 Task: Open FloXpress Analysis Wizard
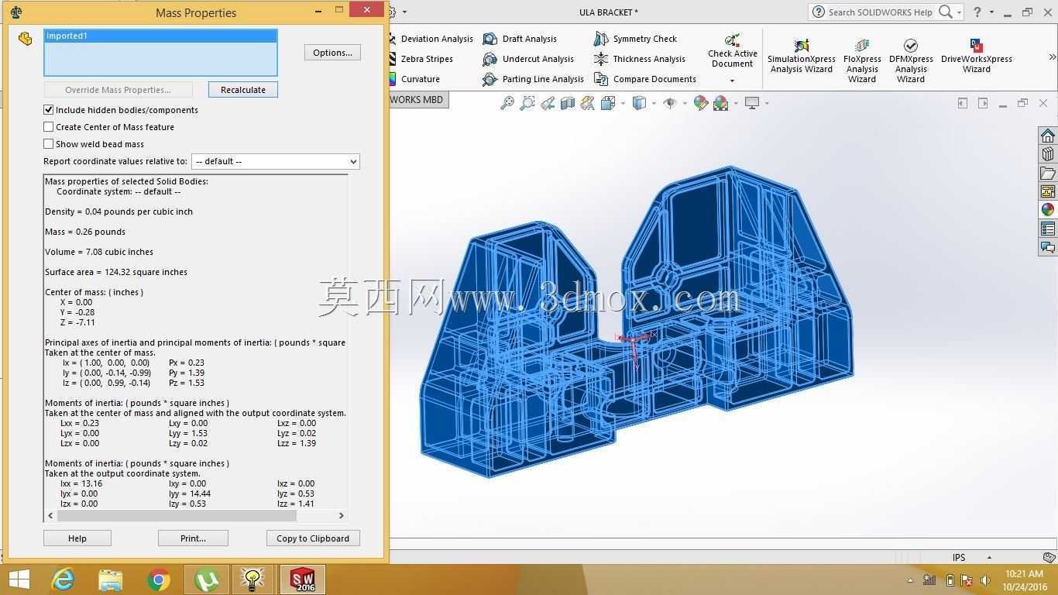862,60
